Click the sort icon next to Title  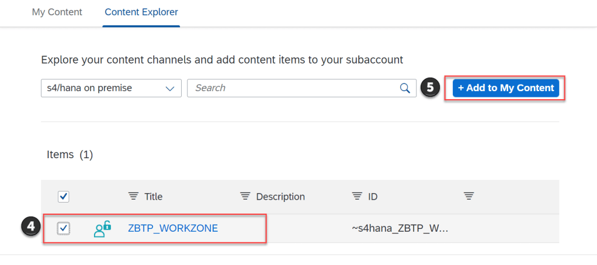(x=133, y=197)
